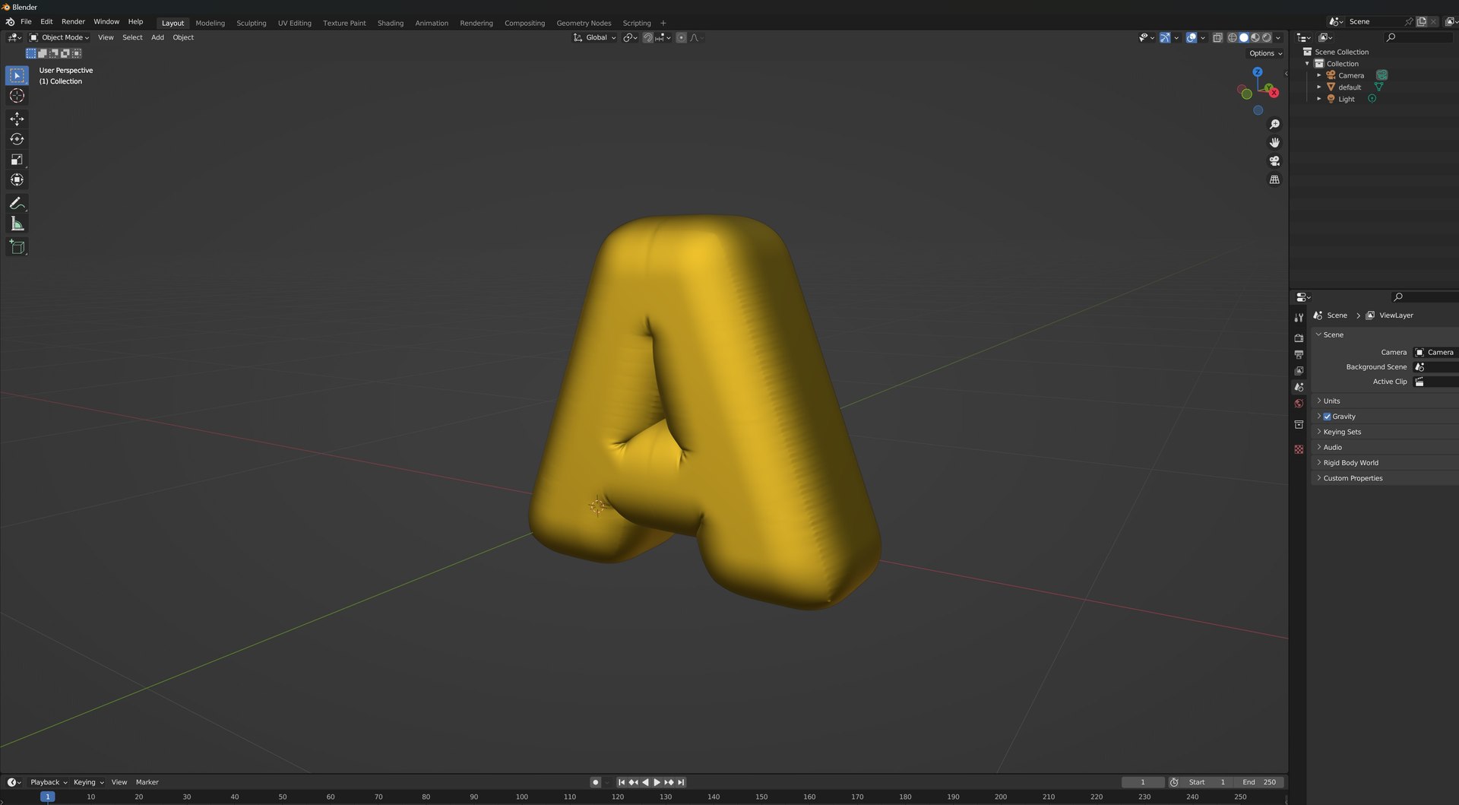Screen dimensions: 1459x805
Task: Open the World properties tab
Action: pos(1299,404)
